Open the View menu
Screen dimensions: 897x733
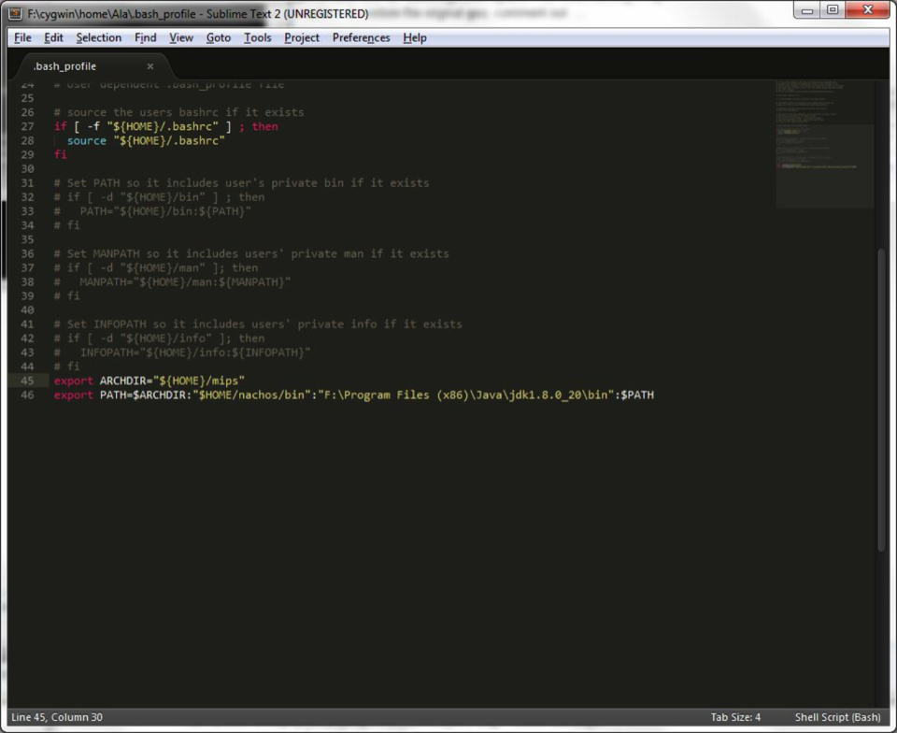pos(181,37)
